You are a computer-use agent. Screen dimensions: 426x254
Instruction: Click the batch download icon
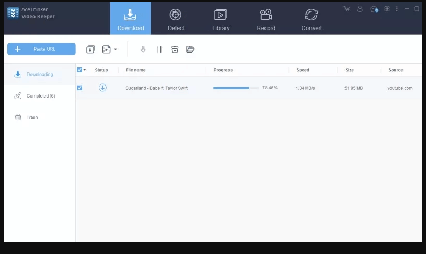tap(90, 50)
